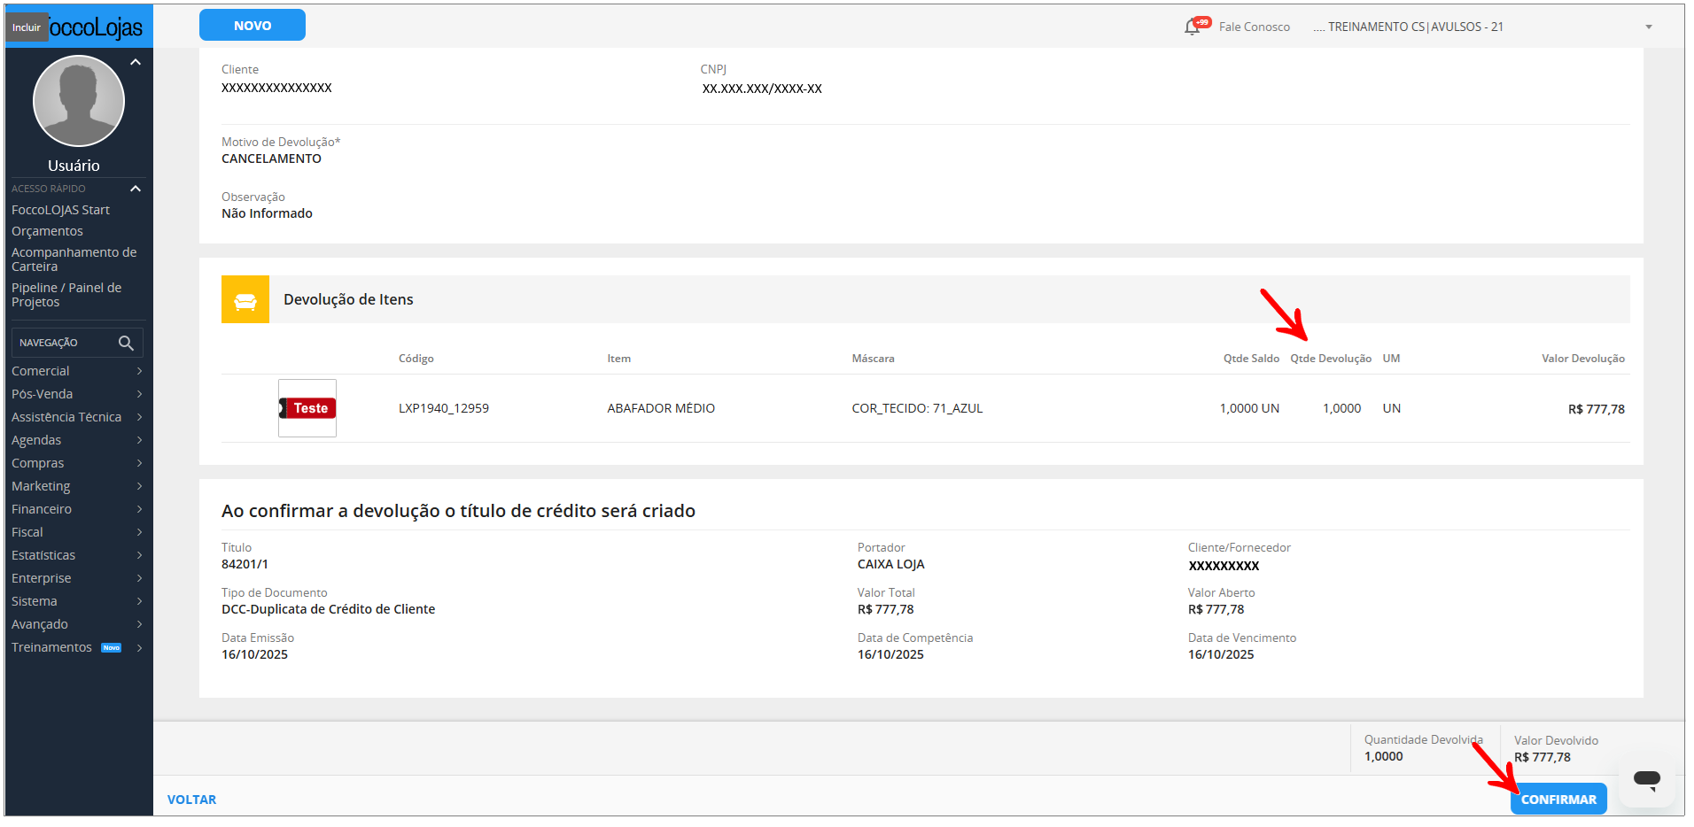Screen dimensions: 1694x827
Task: Collapse the Acesso Rápido section
Action: click(136, 189)
